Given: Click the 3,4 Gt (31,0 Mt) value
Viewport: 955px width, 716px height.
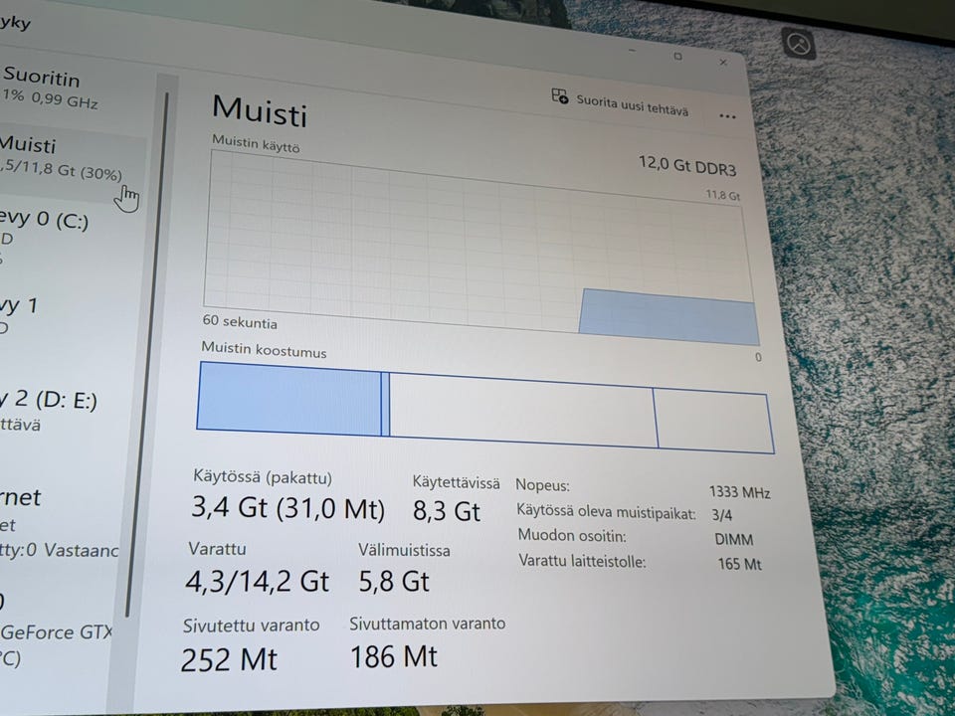Looking at the screenshot, I should coord(288,507).
